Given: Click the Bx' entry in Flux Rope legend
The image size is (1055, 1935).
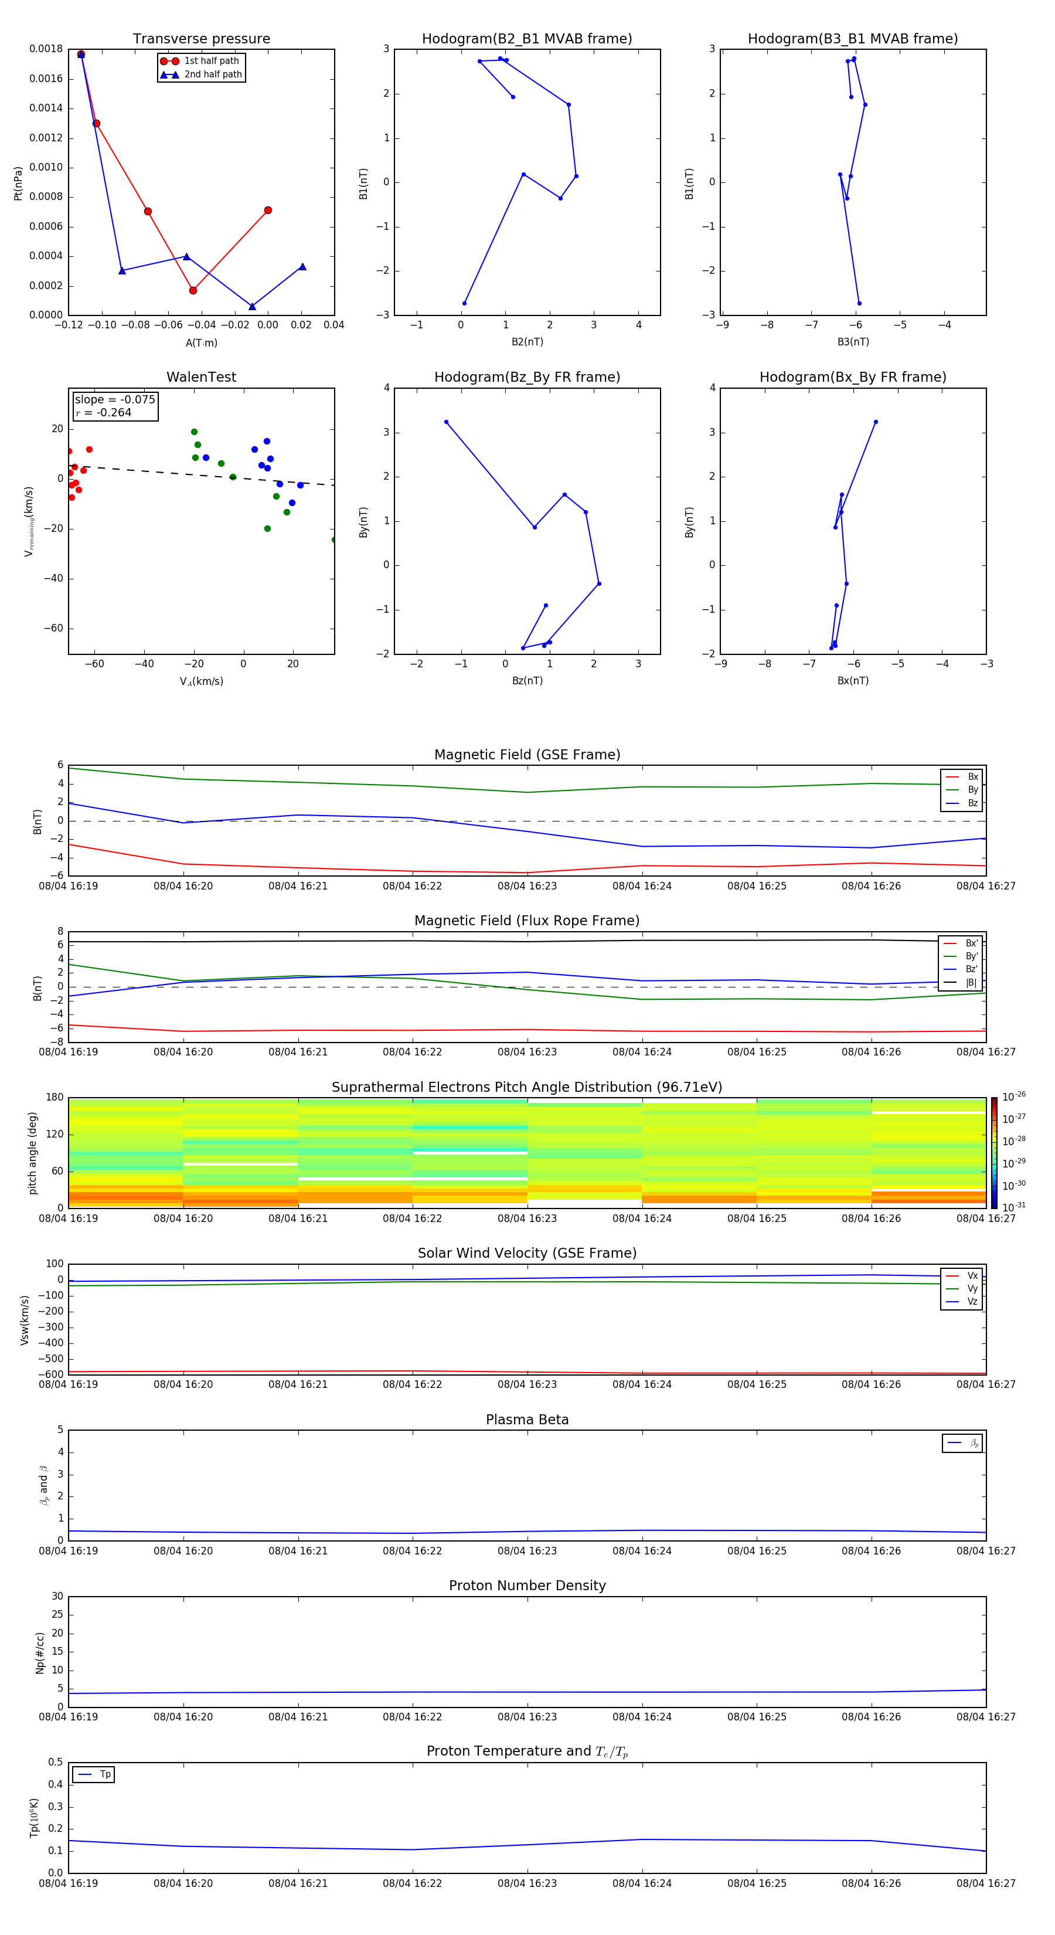Looking at the screenshot, I should pos(961,943).
